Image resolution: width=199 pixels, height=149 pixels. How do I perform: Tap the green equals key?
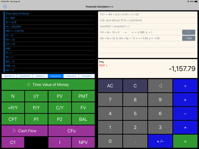point(185,141)
